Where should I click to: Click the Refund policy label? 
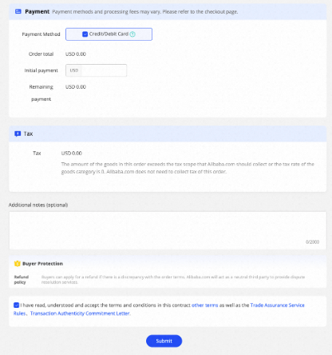click(21, 280)
